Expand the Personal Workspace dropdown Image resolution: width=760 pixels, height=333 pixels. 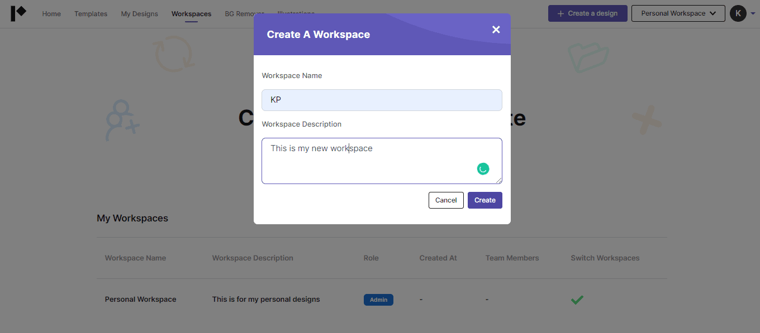coord(678,13)
